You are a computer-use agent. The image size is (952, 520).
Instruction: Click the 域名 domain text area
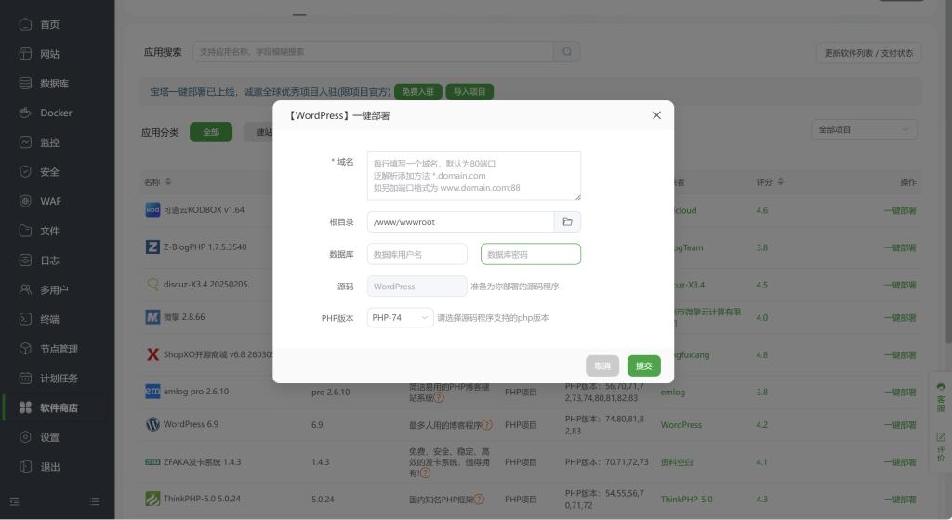pos(473,176)
